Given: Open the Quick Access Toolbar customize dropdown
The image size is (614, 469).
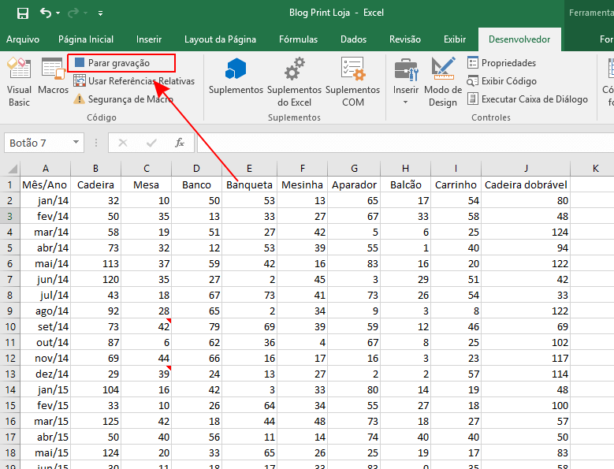Looking at the screenshot, I should click(100, 14).
